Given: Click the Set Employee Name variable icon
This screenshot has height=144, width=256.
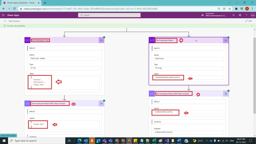Looking at the screenshot, I should [152, 40].
